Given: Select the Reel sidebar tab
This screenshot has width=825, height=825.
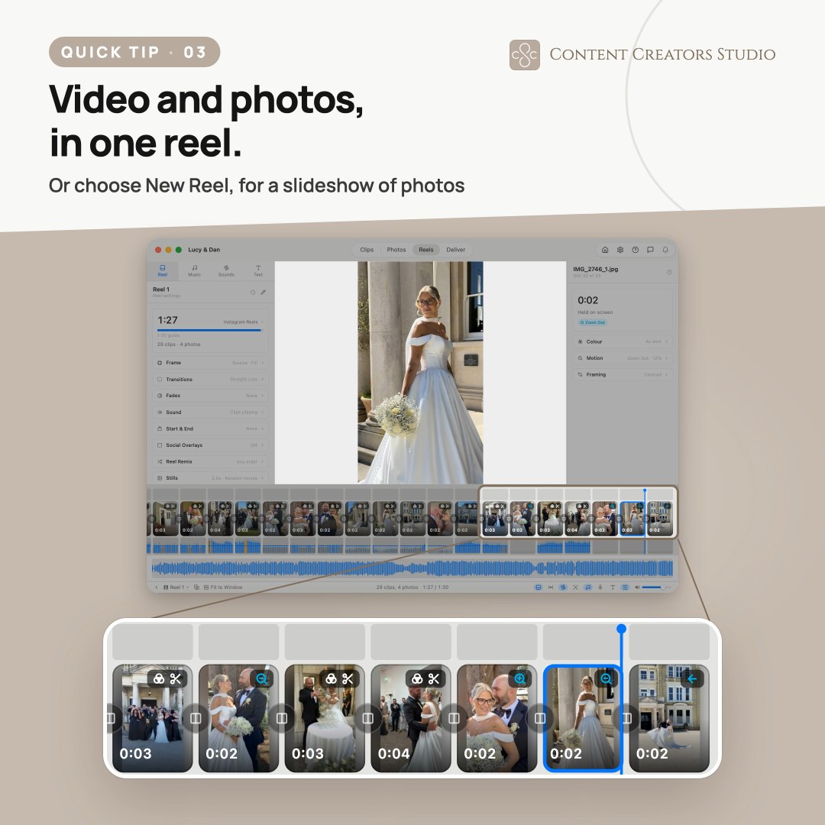Looking at the screenshot, I should point(163,270).
